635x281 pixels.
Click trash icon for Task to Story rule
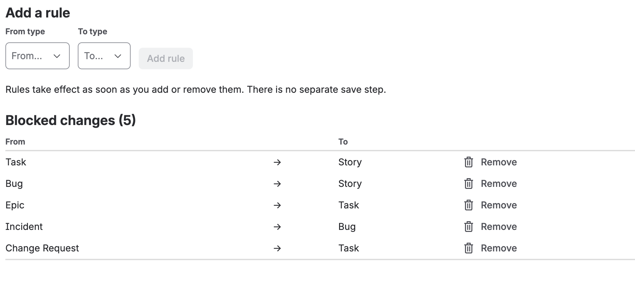click(x=468, y=162)
